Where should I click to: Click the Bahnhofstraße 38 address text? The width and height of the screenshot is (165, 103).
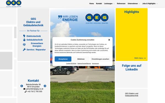(33, 85)
